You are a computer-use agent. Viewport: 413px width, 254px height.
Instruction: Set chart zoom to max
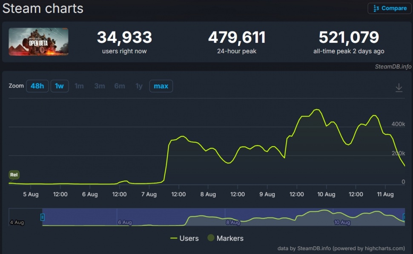pos(161,86)
